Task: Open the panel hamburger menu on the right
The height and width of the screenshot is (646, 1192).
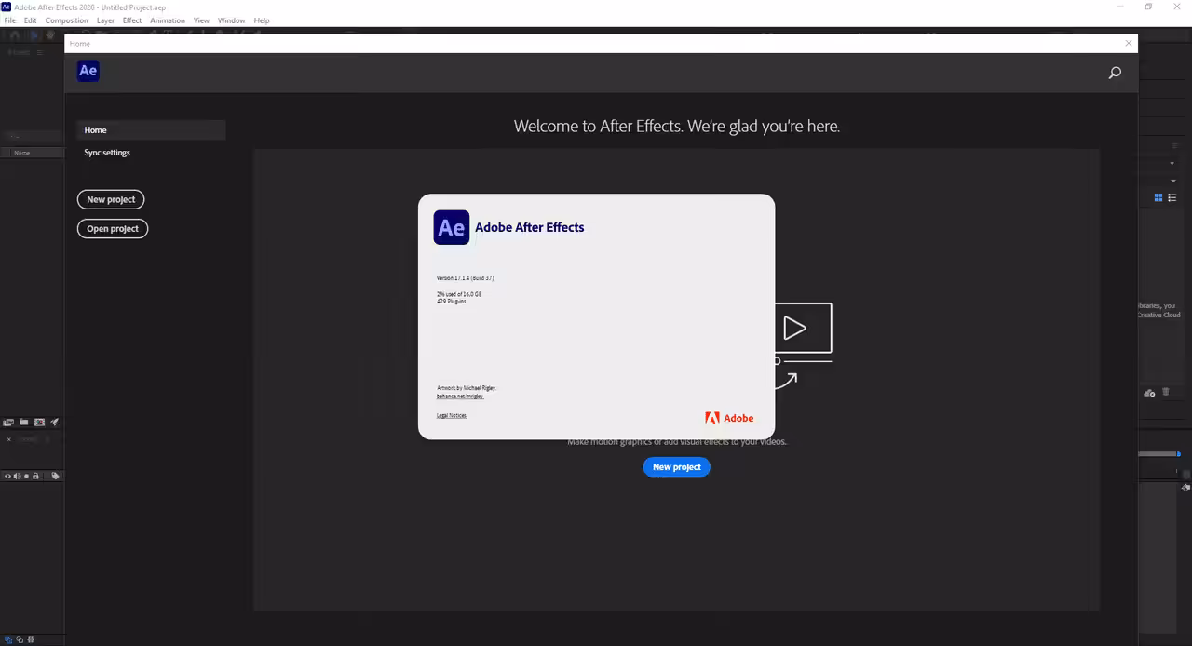Action: coord(1174,145)
